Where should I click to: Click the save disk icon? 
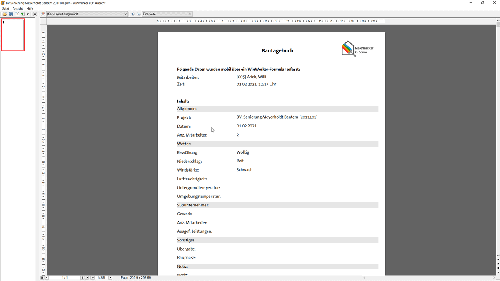click(11, 14)
